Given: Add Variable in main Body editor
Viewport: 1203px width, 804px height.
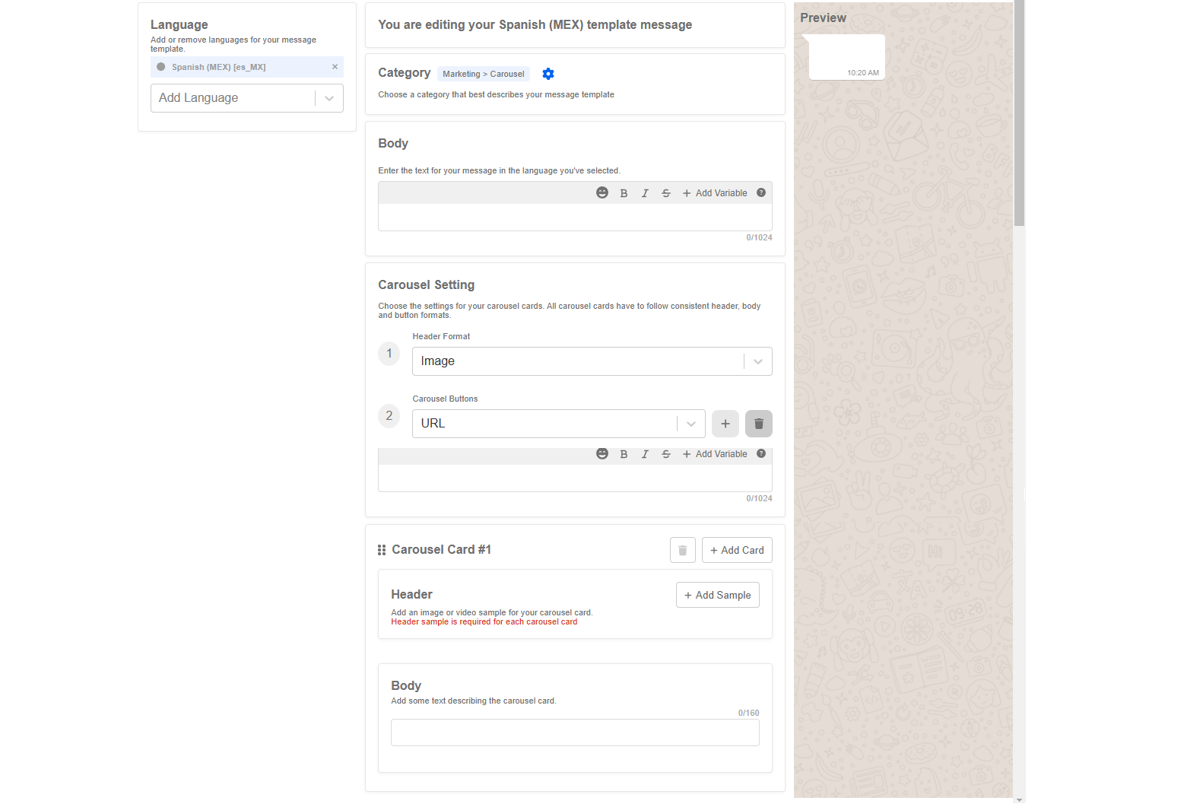Looking at the screenshot, I should point(715,193).
